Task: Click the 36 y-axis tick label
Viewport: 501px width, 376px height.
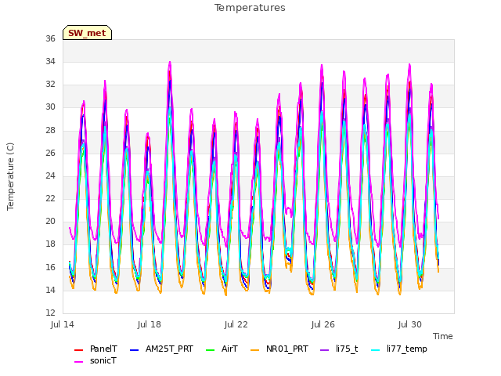Action: [x=50, y=38]
